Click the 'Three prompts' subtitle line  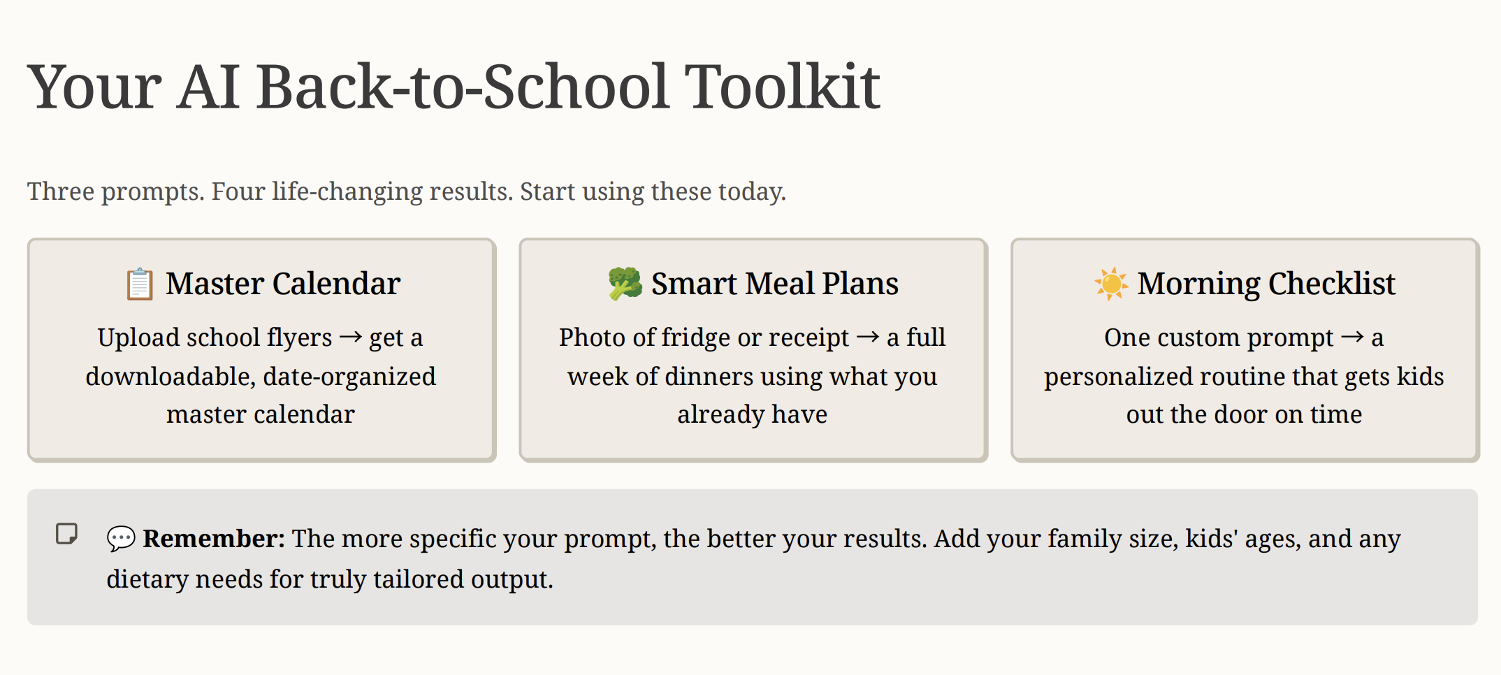pyautogui.click(x=407, y=191)
